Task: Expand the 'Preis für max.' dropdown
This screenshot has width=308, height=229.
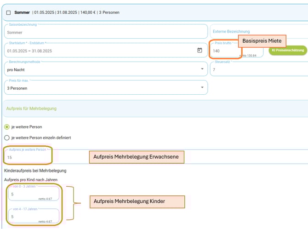Action: point(105,87)
